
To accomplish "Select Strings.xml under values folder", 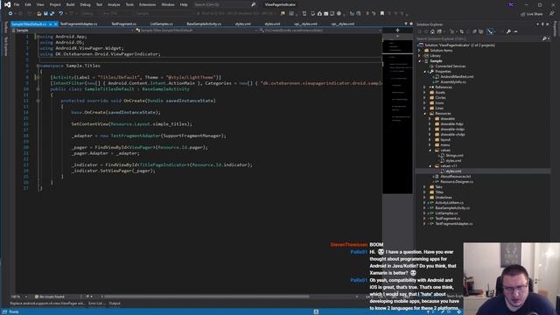I will point(454,156).
